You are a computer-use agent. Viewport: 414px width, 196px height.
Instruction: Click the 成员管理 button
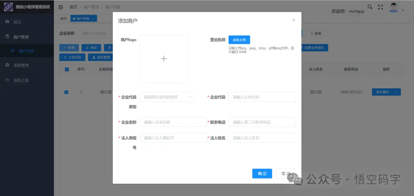[x=100, y=57]
